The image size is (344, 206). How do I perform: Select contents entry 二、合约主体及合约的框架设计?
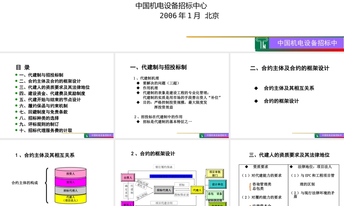click(x=50, y=81)
